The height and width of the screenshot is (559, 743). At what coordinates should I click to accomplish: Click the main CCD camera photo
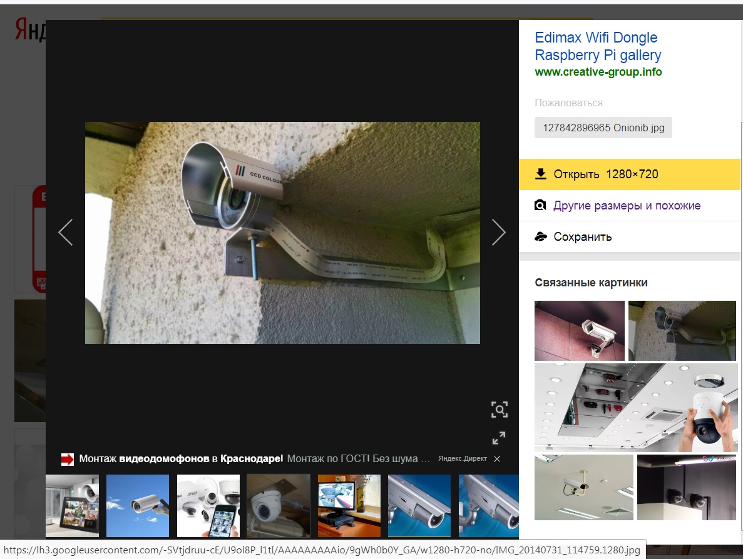tap(282, 233)
